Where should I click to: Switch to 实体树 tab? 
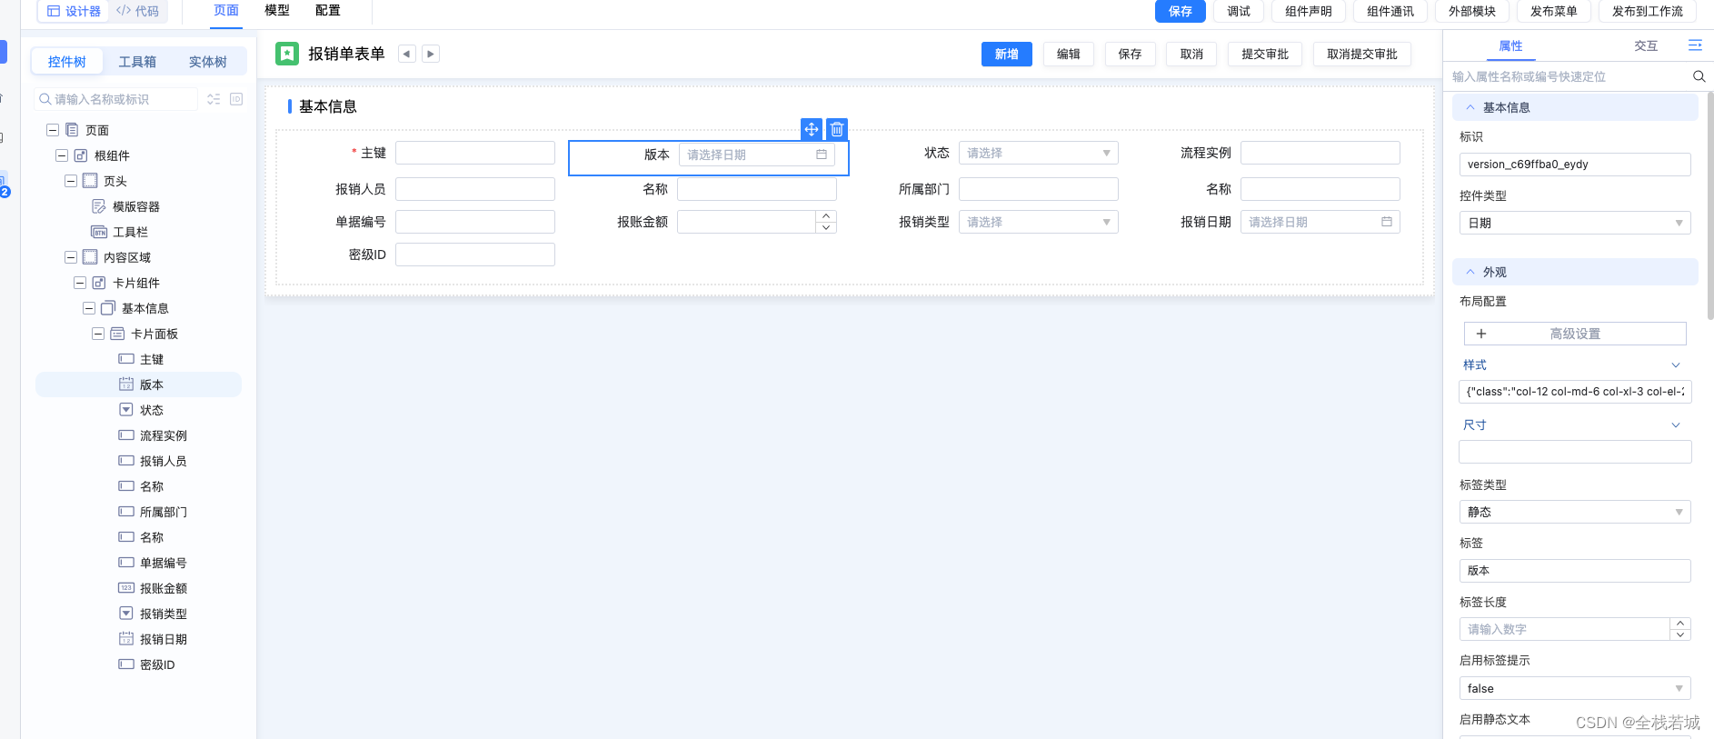tap(208, 62)
